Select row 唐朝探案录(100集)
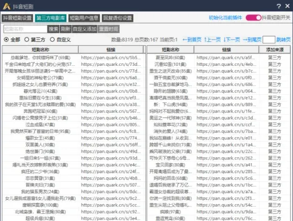 tap(40, 205)
